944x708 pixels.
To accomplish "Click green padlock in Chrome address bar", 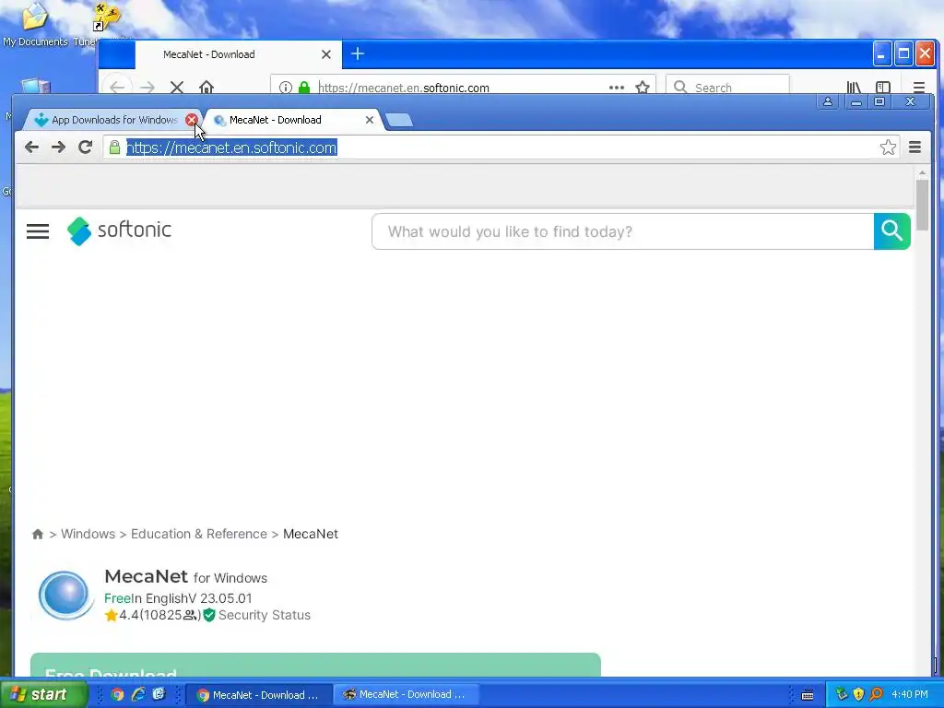I will coord(114,147).
